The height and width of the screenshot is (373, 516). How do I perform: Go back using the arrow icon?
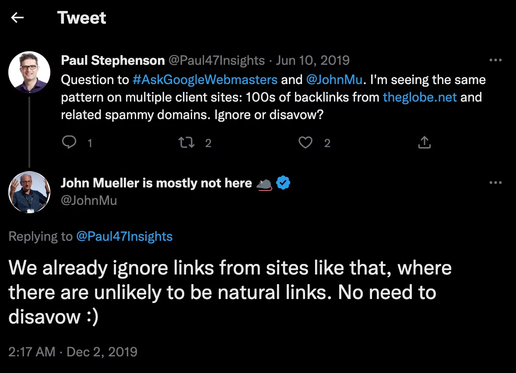[18, 18]
